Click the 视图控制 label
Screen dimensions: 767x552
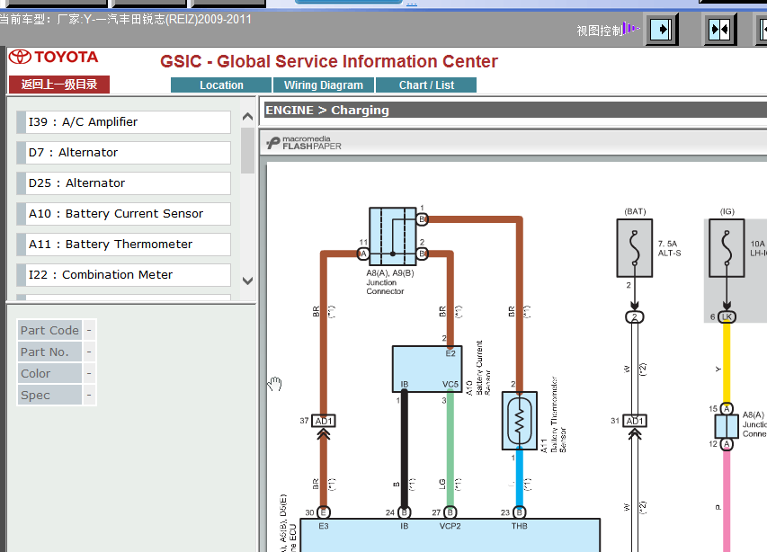(599, 31)
